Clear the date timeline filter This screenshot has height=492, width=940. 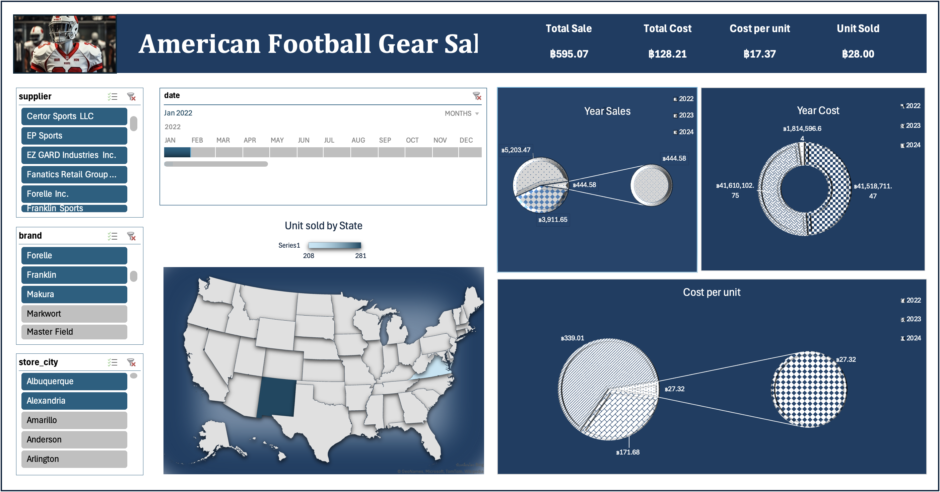[477, 96]
